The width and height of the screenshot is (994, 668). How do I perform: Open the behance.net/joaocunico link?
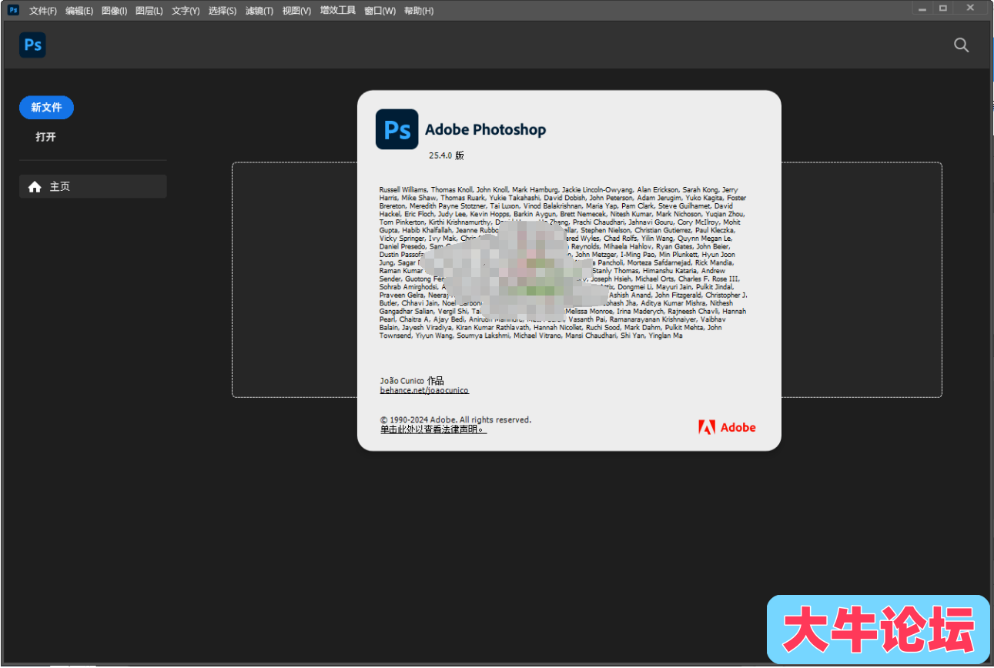(424, 390)
